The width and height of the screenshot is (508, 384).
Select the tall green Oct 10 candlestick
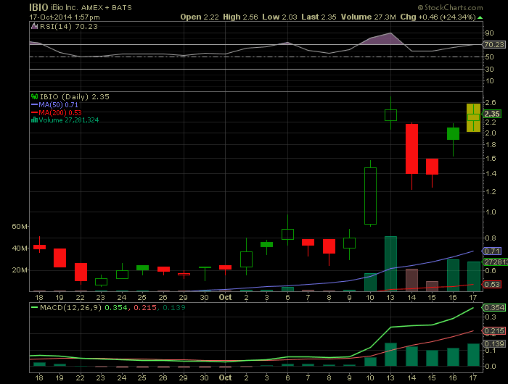370,196
